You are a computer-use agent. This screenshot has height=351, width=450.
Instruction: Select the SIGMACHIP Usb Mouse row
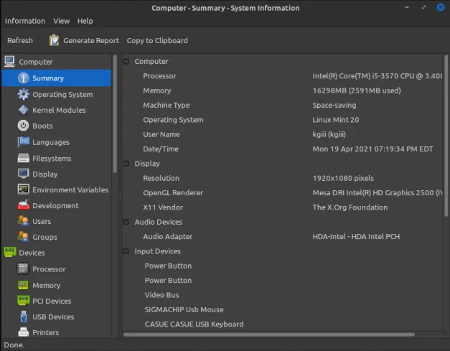pos(283,309)
